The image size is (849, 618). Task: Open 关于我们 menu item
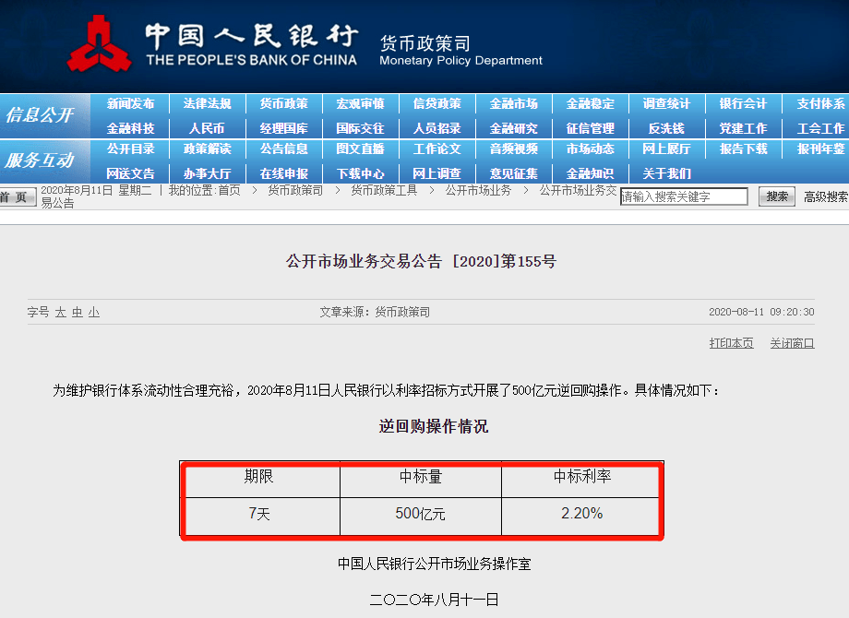[666, 173]
